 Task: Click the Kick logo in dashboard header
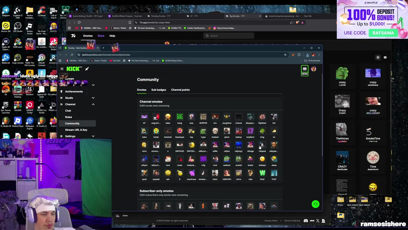pyautogui.click(x=74, y=69)
